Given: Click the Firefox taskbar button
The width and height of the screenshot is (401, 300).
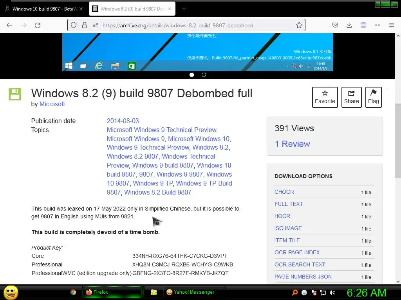Looking at the screenshot, I should tap(112, 292).
